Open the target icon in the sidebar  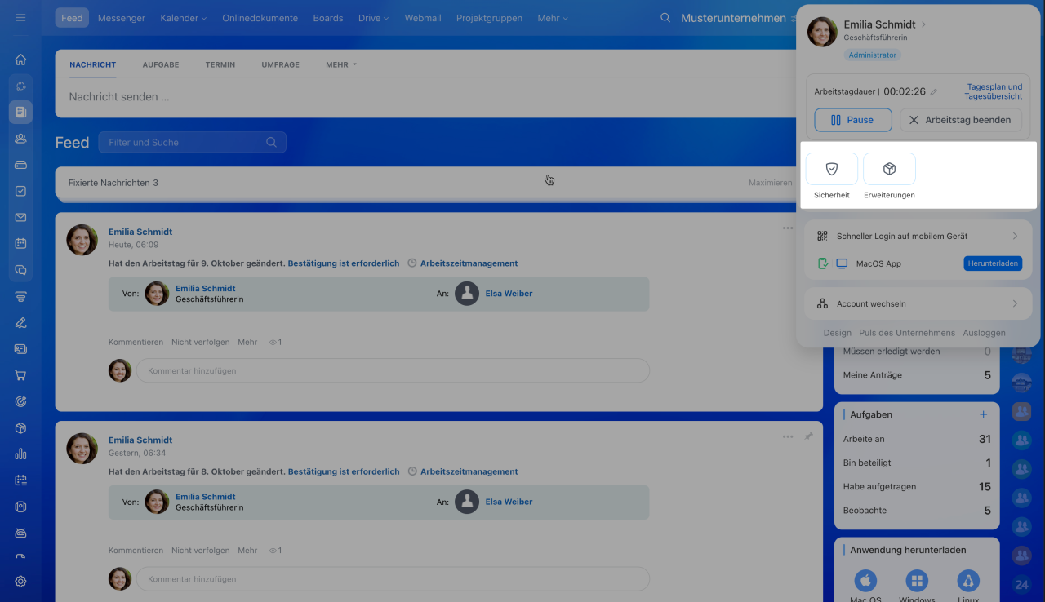click(x=20, y=401)
